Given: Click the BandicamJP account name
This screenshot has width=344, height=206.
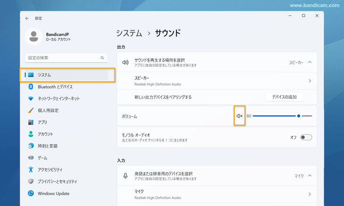Looking at the screenshot, I should [x=57, y=34].
